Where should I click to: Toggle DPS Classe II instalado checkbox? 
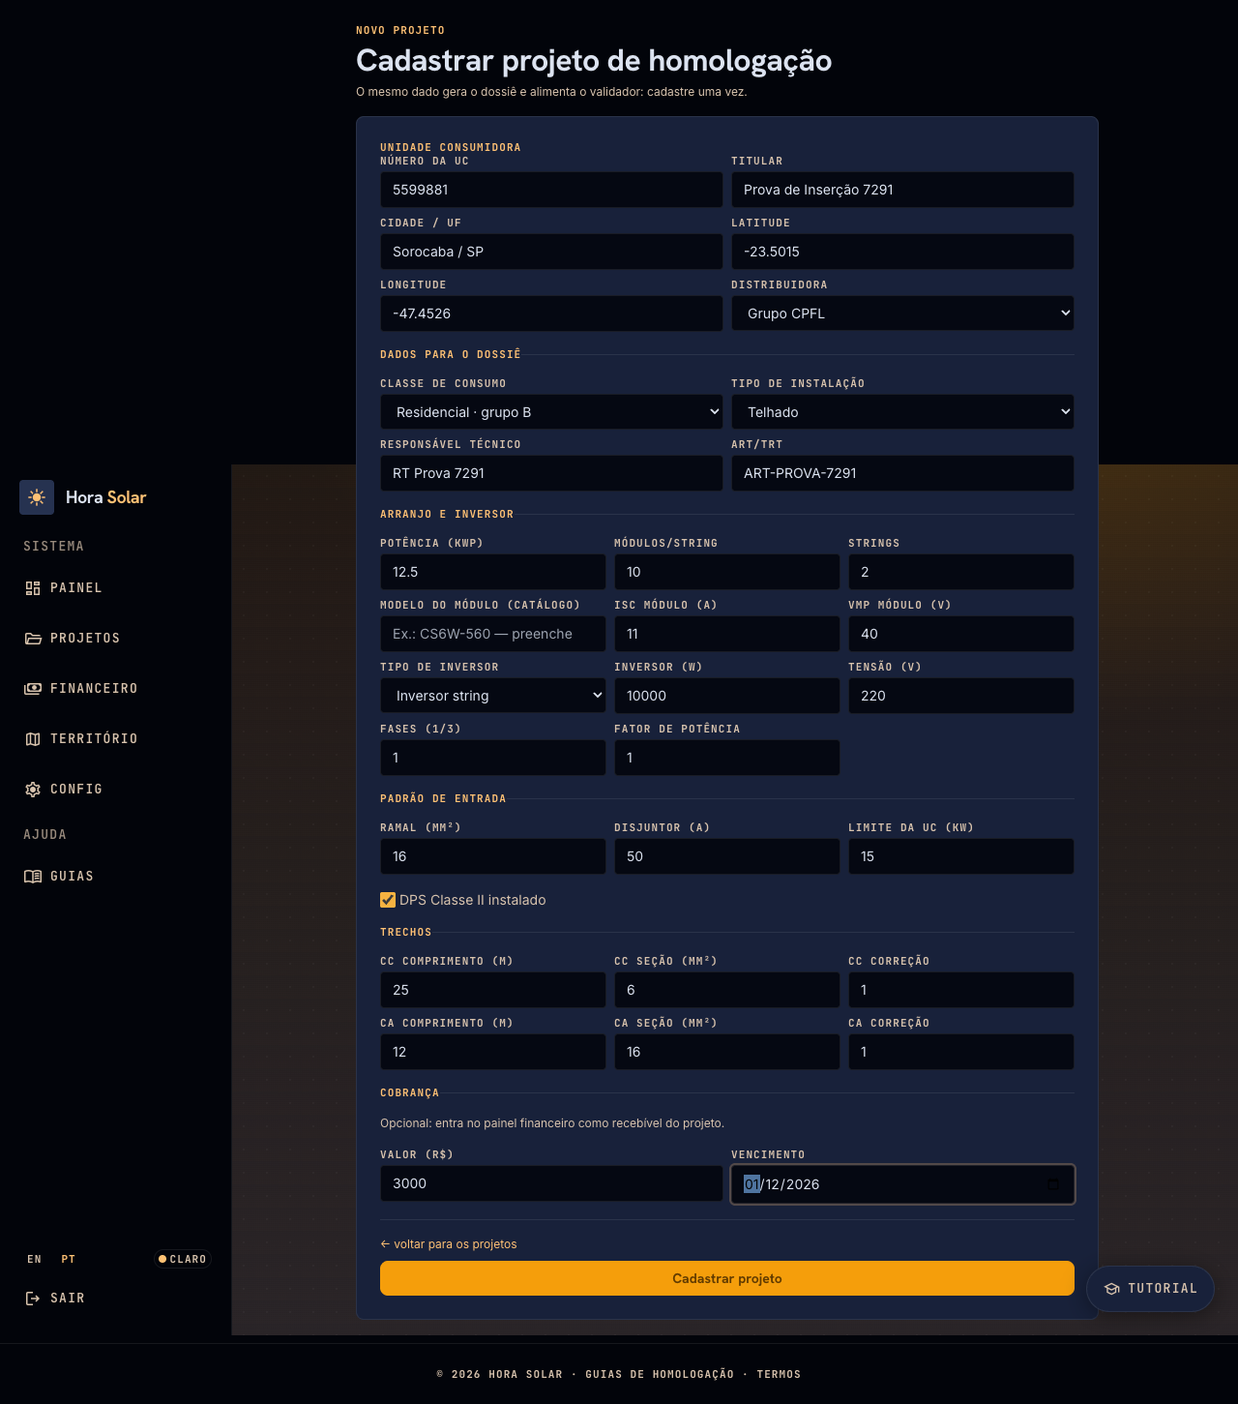pyautogui.click(x=388, y=900)
